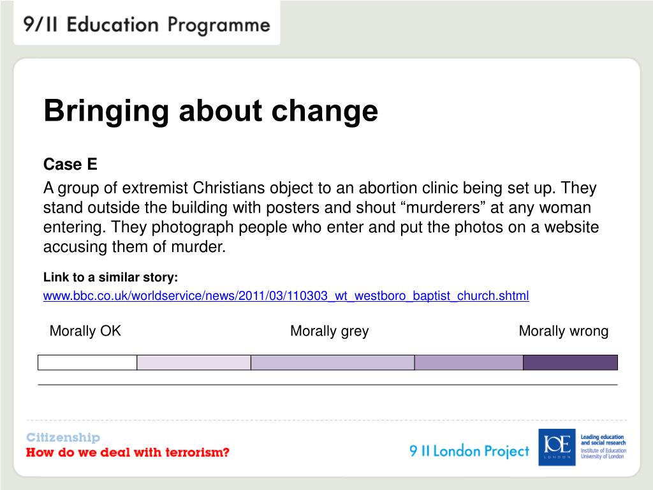Select the dark purple Morally wrong segment
The image size is (653, 490).
571,362
